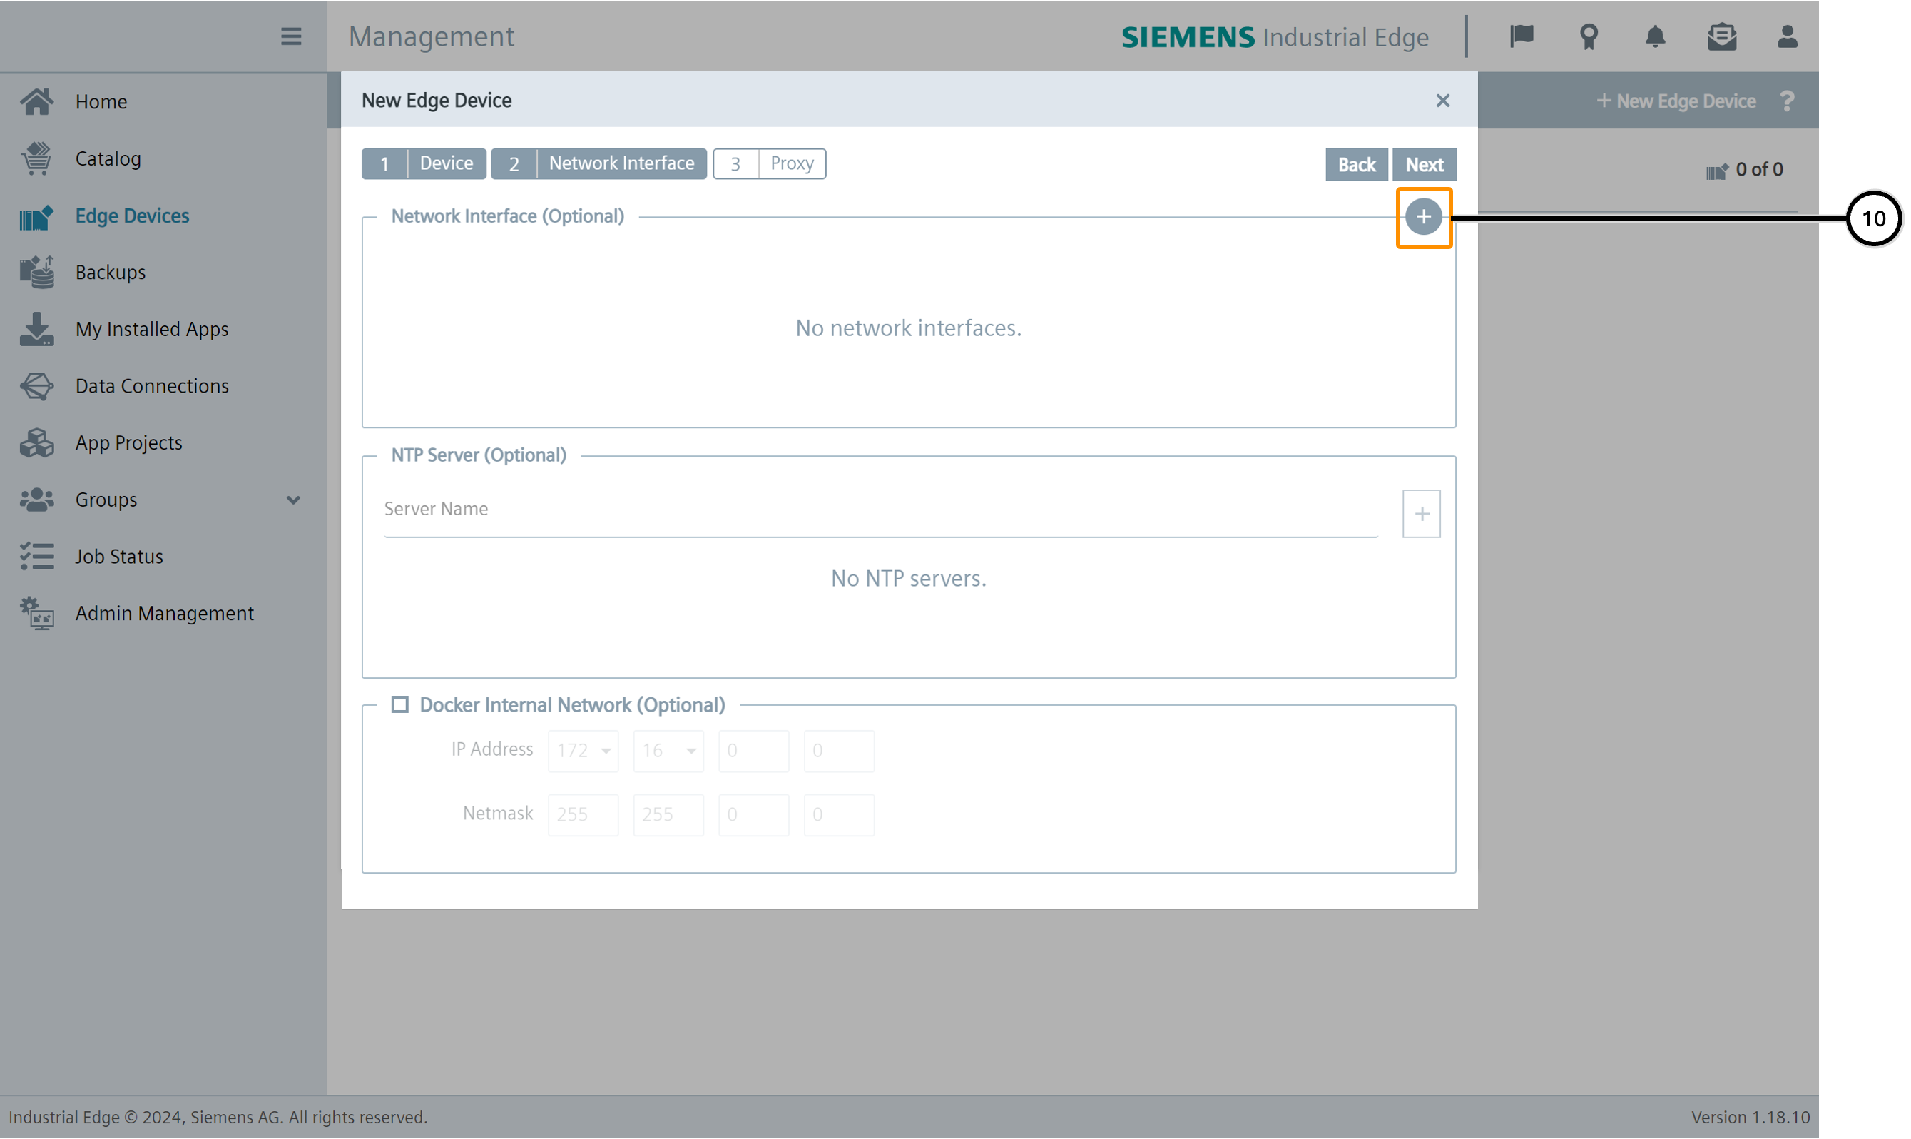Open the inbox messages icon

tap(1721, 36)
